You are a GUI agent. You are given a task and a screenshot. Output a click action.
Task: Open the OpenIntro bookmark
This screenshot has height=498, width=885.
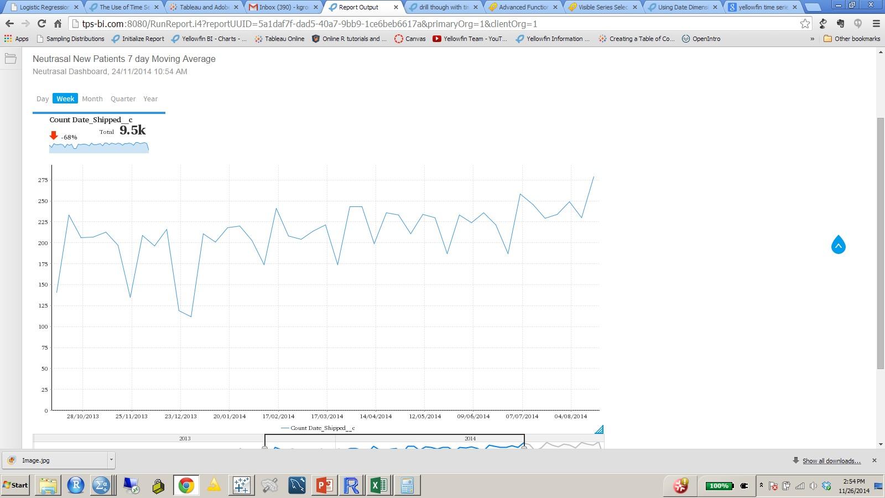pyautogui.click(x=700, y=39)
